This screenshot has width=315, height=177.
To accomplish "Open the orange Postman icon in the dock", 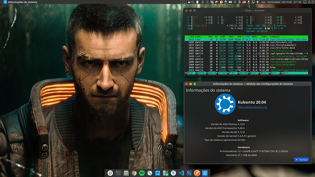I will pos(197,173).
